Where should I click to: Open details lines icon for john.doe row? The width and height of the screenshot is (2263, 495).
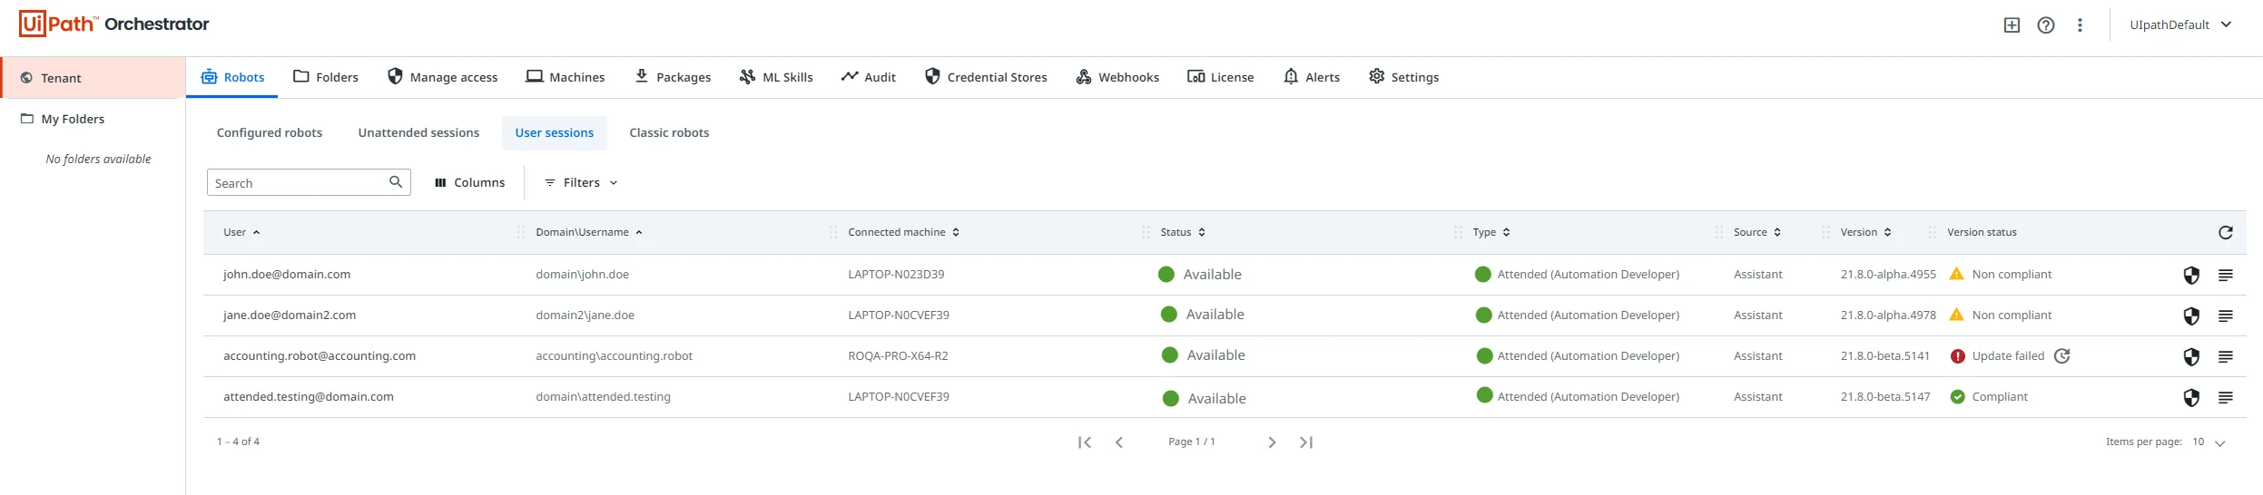[x=2225, y=275]
